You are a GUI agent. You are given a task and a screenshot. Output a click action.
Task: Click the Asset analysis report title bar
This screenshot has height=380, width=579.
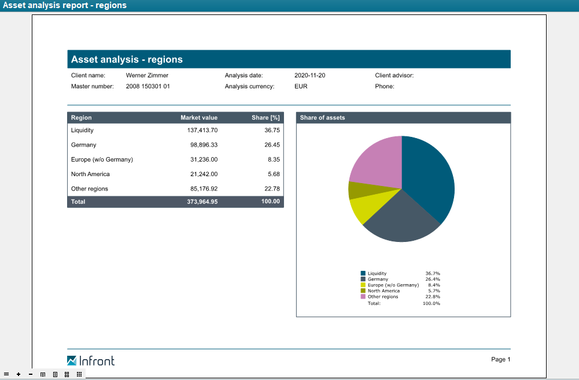coord(65,6)
